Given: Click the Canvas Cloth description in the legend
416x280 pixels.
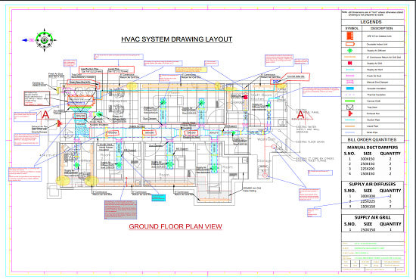Looking at the screenshot, I should 374,101.
